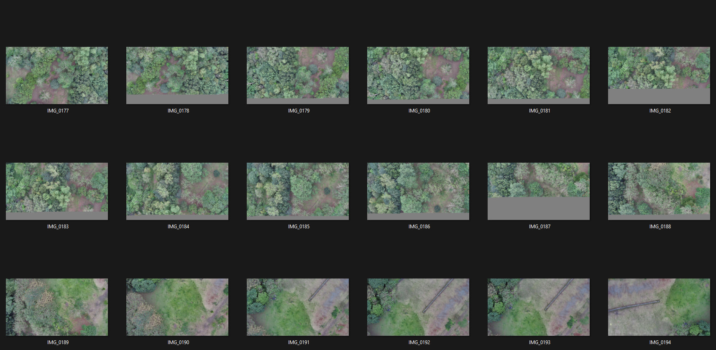Choose the IMG_0191 thumbnail
Image resolution: width=716 pixels, height=350 pixels.
click(298, 307)
